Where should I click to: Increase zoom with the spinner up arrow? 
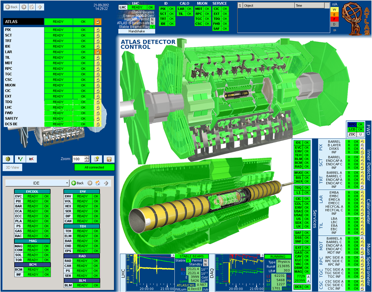tap(86, 157)
